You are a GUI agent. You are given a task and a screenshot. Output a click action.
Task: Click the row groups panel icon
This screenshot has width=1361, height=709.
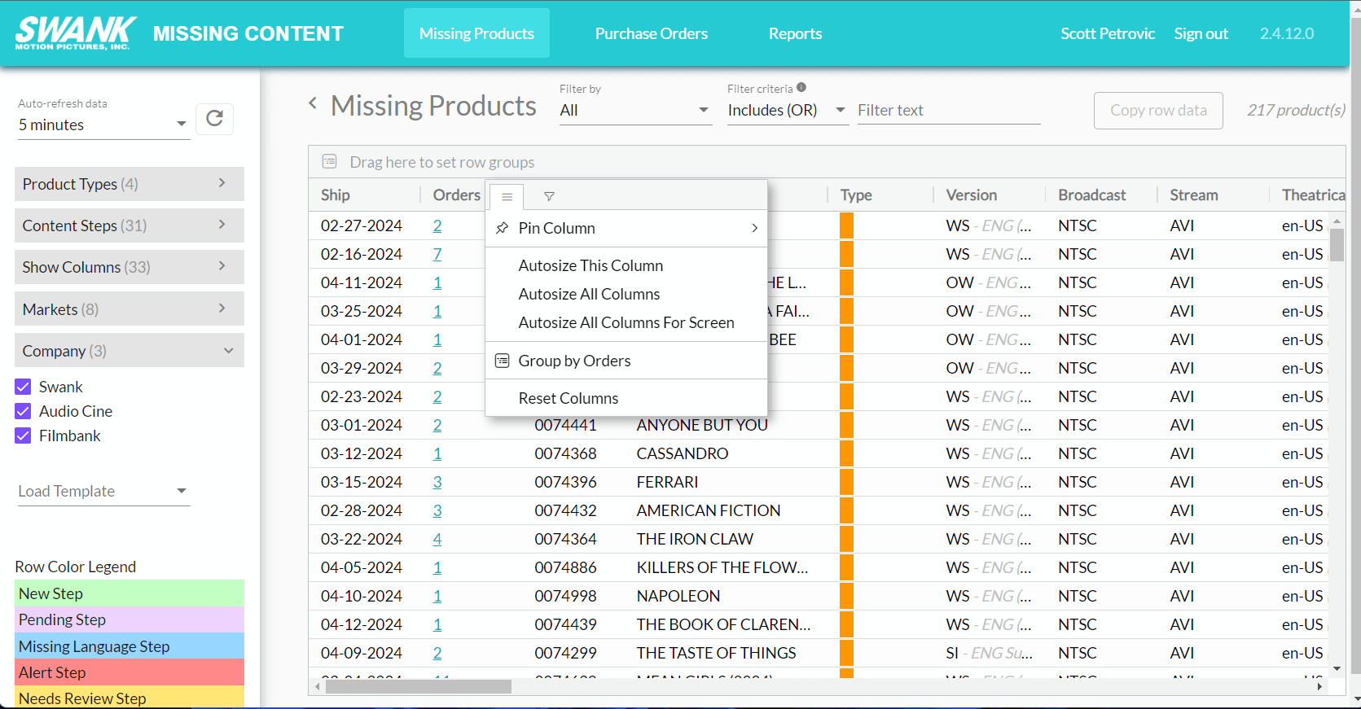[x=329, y=162]
